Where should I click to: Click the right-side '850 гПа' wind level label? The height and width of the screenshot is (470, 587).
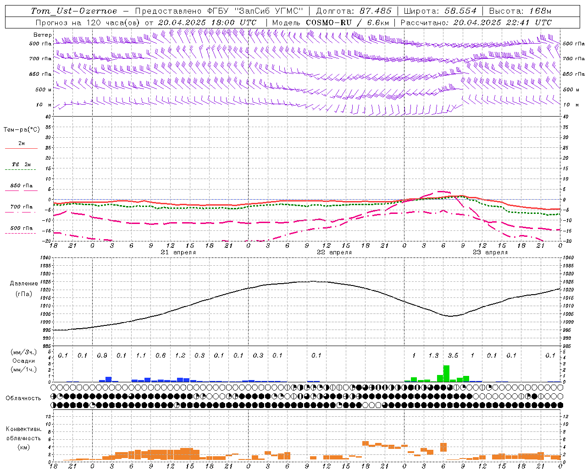pos(574,74)
